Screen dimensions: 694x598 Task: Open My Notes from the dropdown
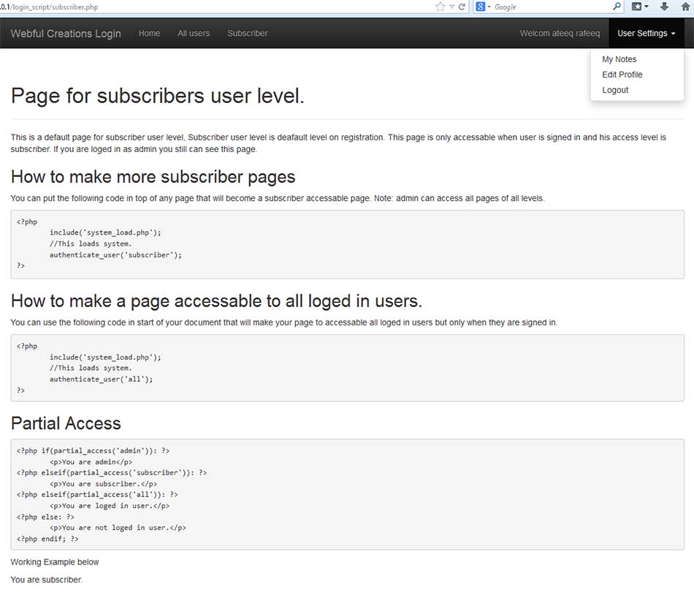point(619,59)
